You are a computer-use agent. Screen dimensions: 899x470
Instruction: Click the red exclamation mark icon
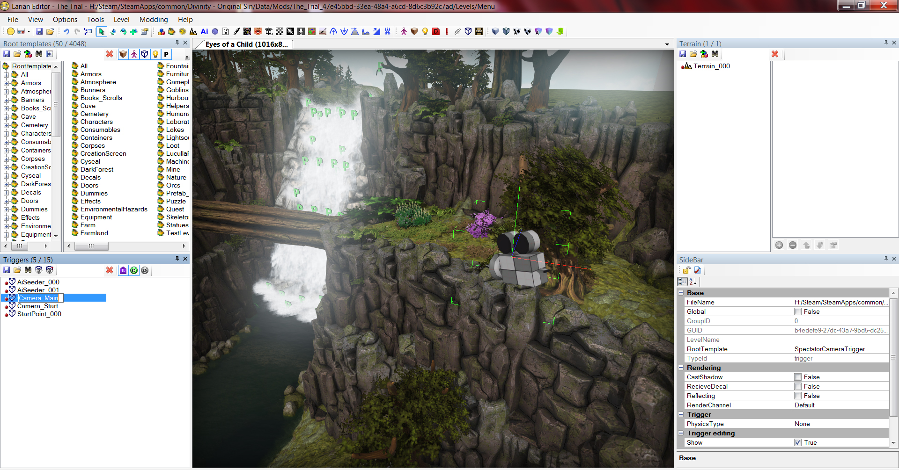[x=447, y=31]
